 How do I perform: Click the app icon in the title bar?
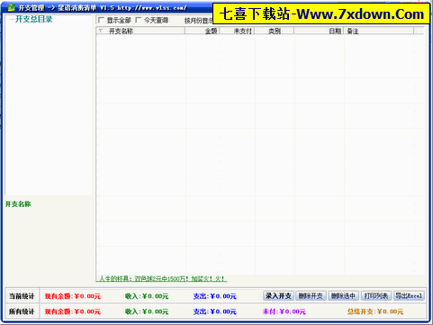tap(11, 7)
